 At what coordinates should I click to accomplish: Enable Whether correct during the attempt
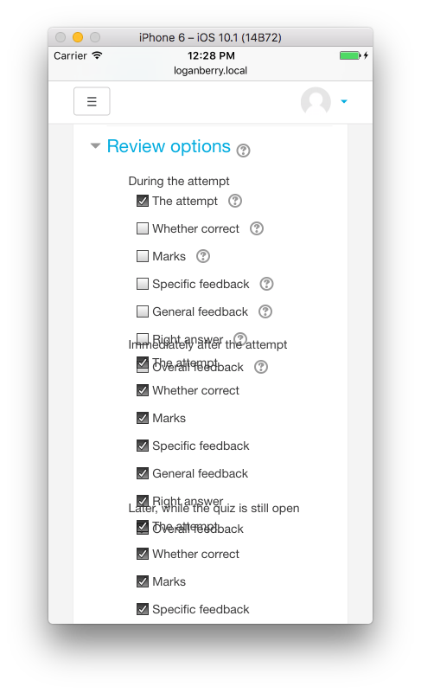pos(143,228)
